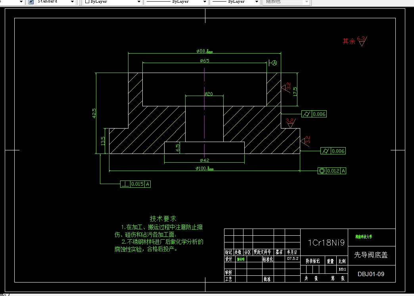Viewport: 414px width, 296px height.
Task: Click the 标记 title block cell
Action: (229, 252)
